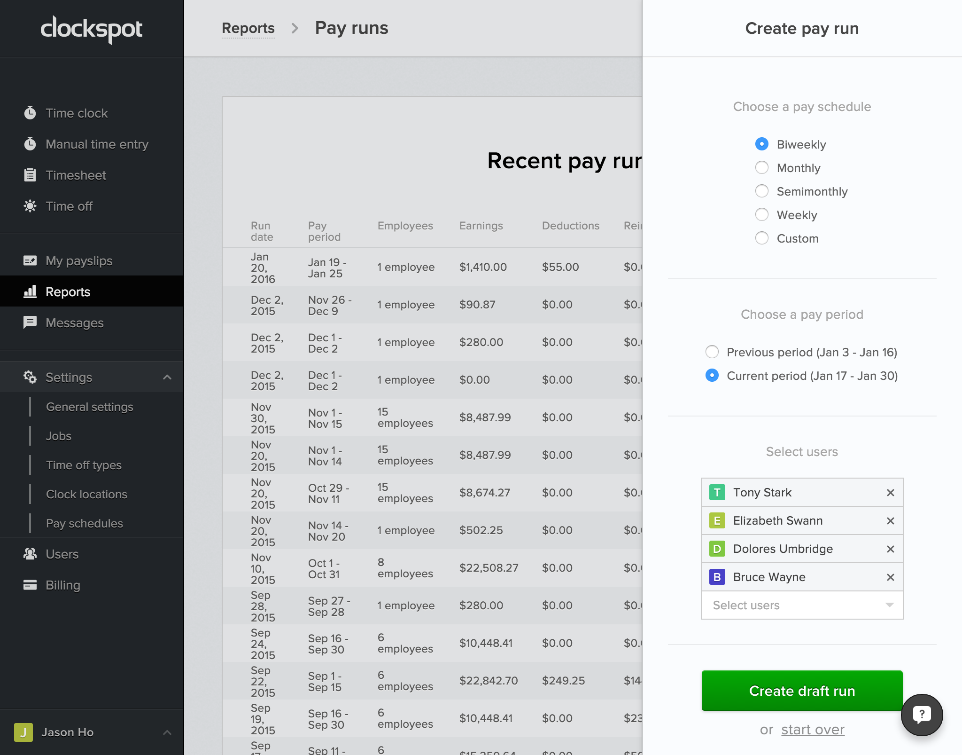962x755 pixels.
Task: Click the Messages chat icon
Action: pyautogui.click(x=30, y=322)
